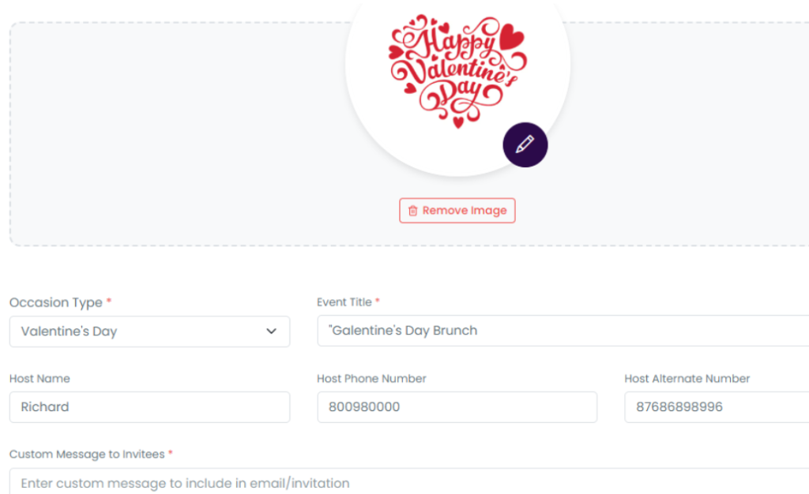Click the Host Name label text
This screenshot has height=494, width=809.
(x=40, y=379)
